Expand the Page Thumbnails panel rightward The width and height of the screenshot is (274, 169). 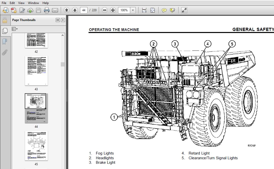63,20
